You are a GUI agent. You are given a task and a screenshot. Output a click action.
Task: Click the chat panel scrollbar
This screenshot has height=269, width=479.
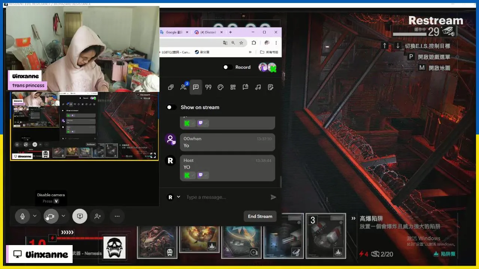click(280, 181)
